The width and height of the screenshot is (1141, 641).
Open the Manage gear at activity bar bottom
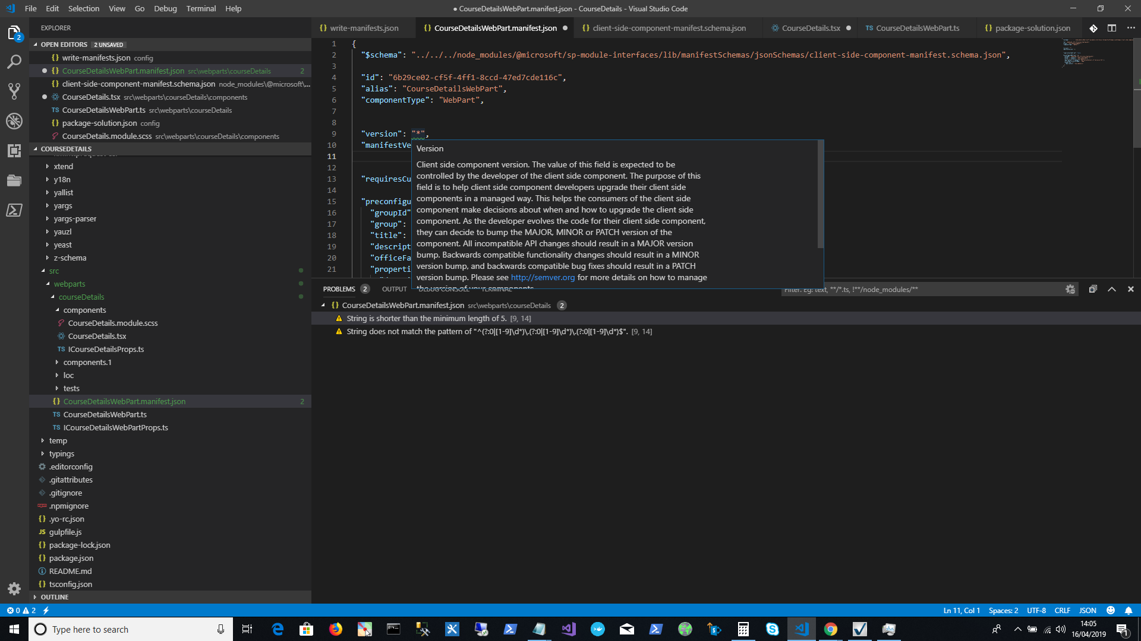point(14,589)
